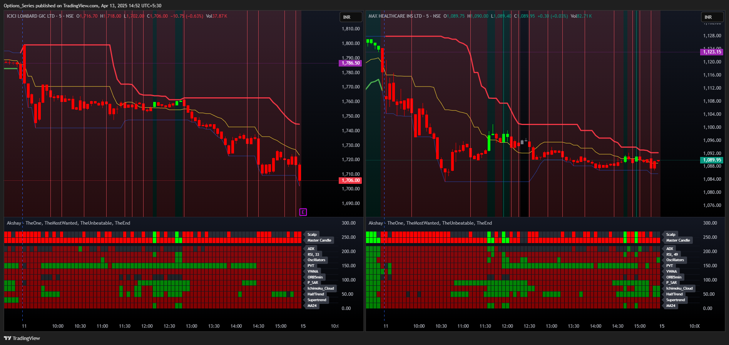Click the MA24 label in Max Healthcare pane
The image size is (729, 345).
tap(670, 306)
